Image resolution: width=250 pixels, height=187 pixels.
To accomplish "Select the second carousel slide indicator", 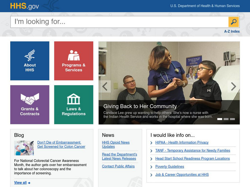I will [x=226, y=119].
